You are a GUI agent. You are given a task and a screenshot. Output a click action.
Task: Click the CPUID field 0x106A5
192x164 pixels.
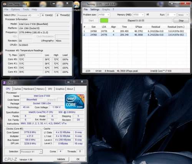point(44,45)
